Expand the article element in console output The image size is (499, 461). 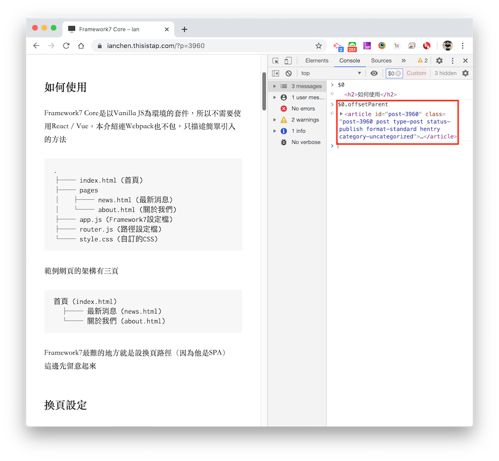(341, 114)
